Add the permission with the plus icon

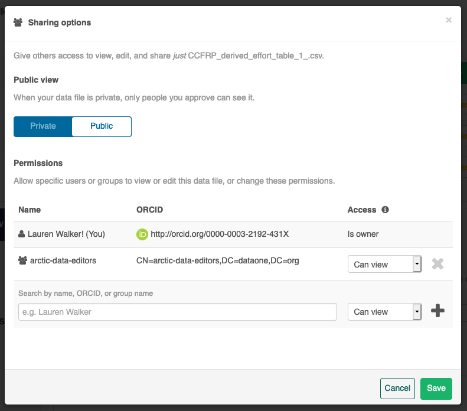click(x=437, y=311)
